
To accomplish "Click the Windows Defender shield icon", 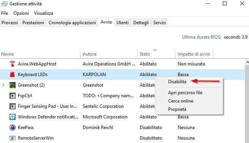I will 13,117.
